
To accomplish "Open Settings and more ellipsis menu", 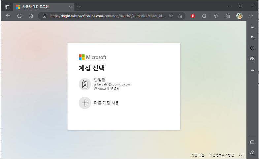I will coord(251,16).
